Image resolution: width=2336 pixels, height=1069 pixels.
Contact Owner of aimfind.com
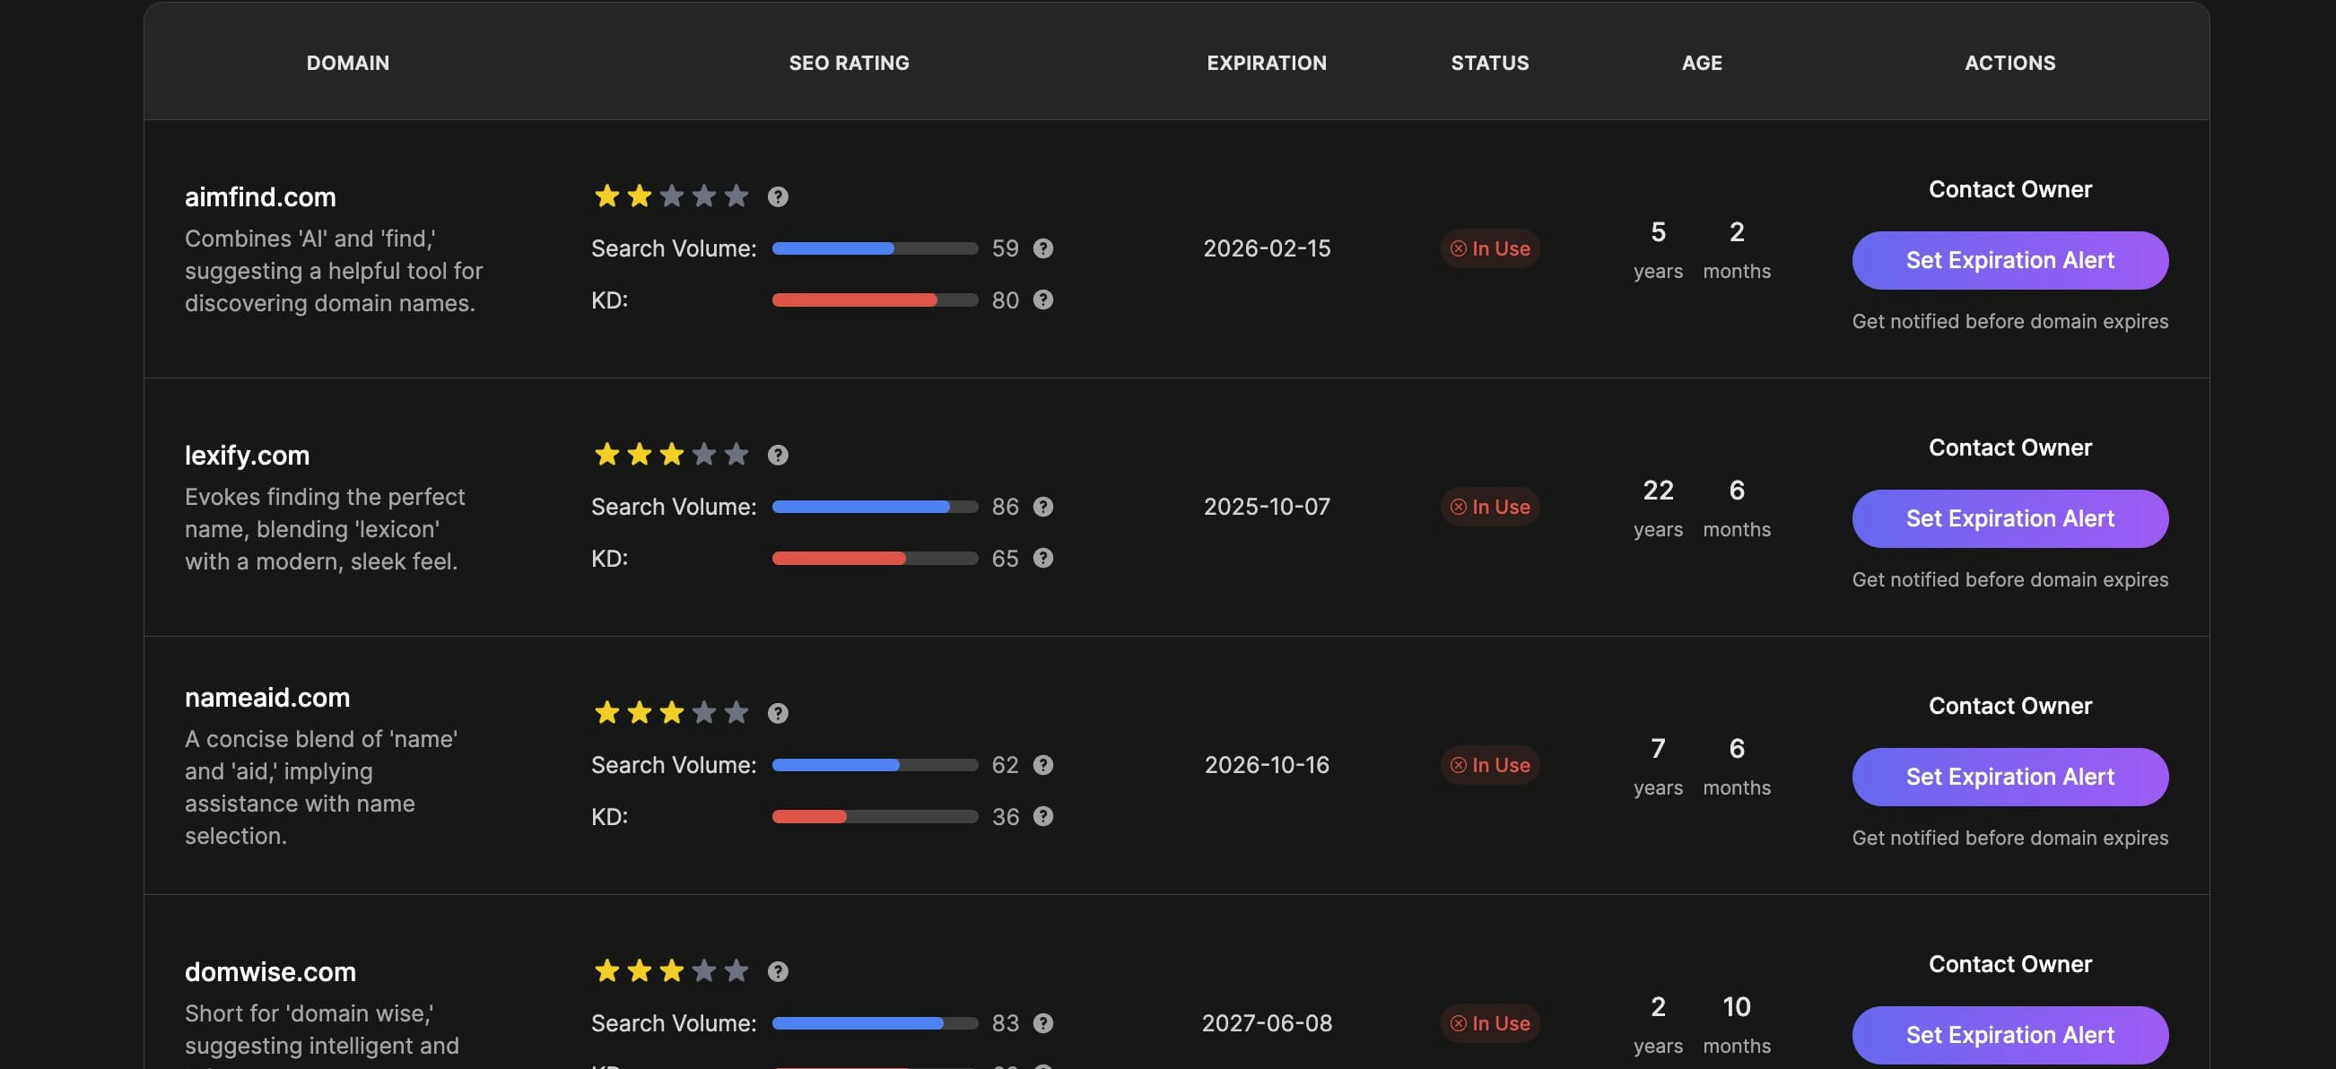click(2009, 188)
